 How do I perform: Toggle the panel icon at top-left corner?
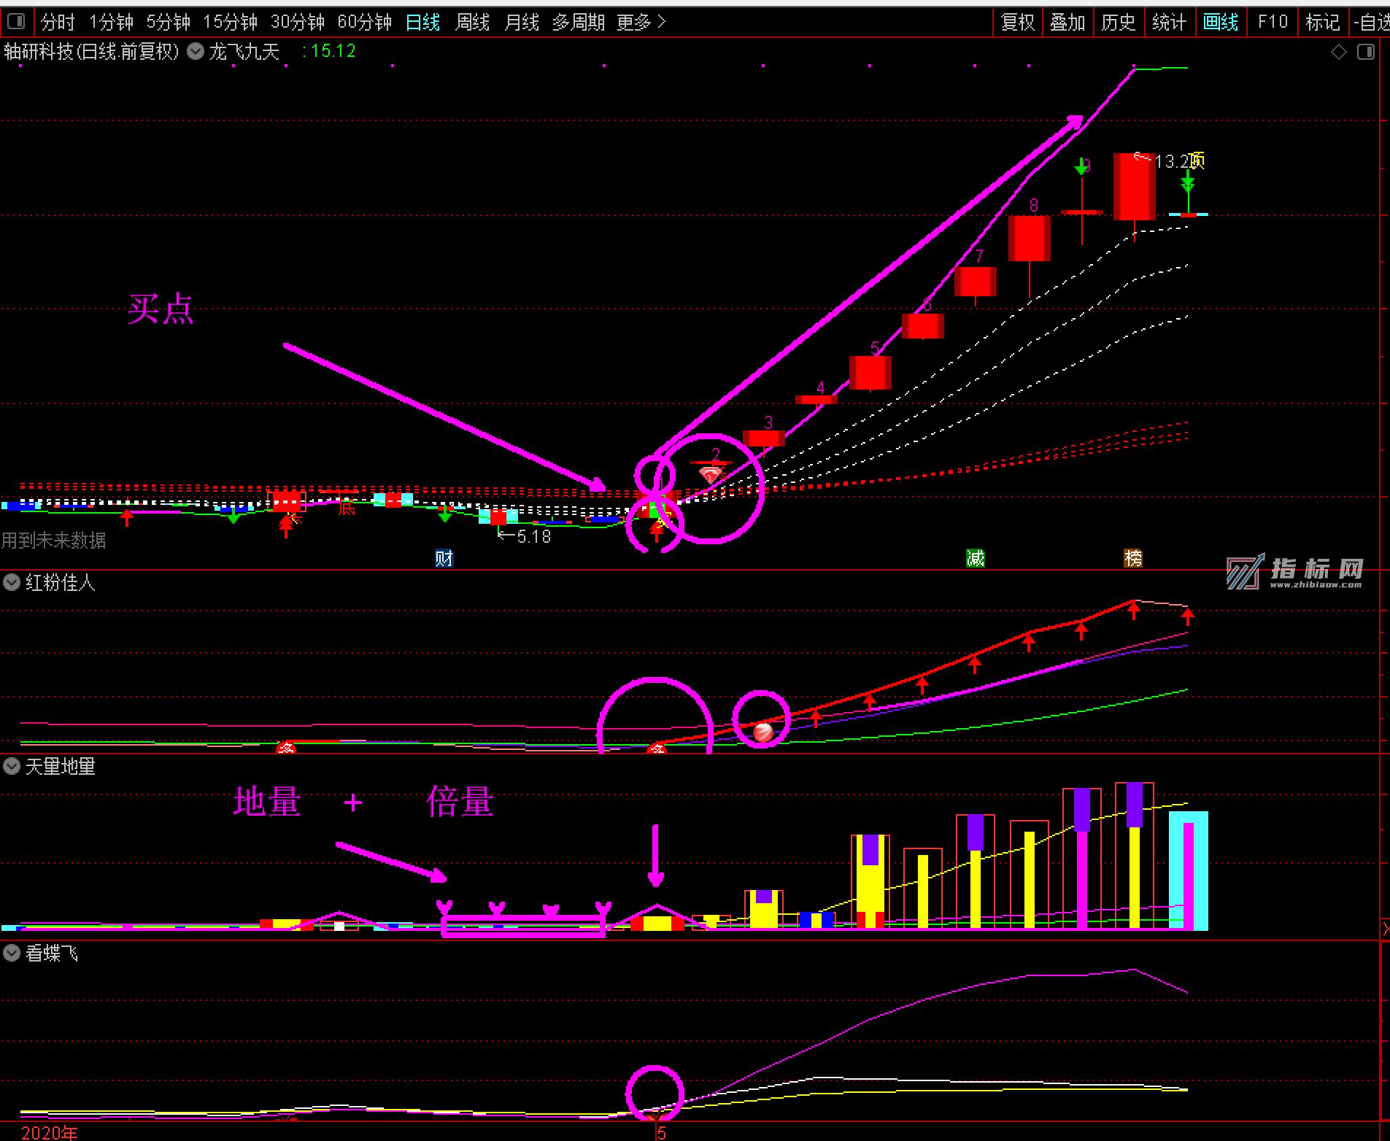(15, 22)
